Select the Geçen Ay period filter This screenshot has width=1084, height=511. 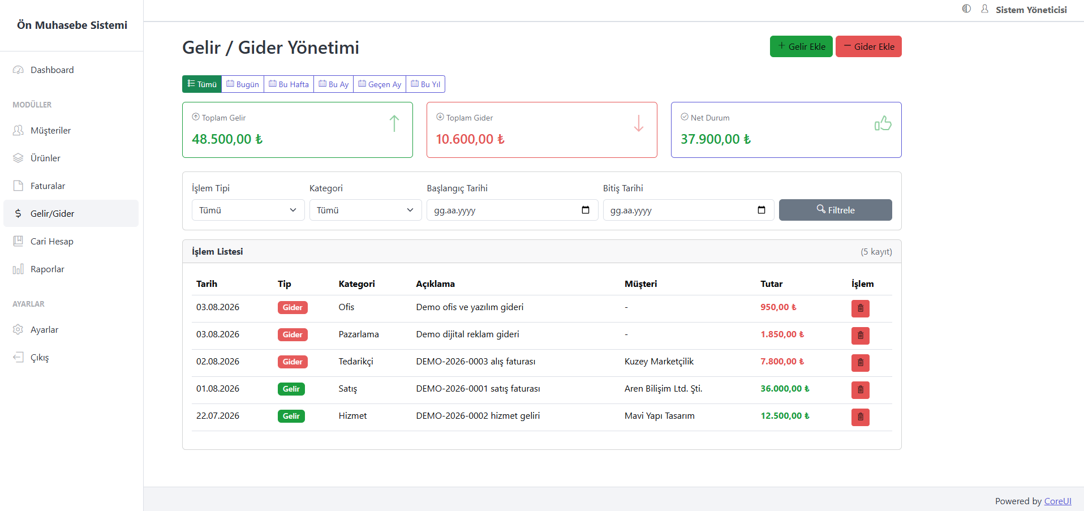point(380,84)
